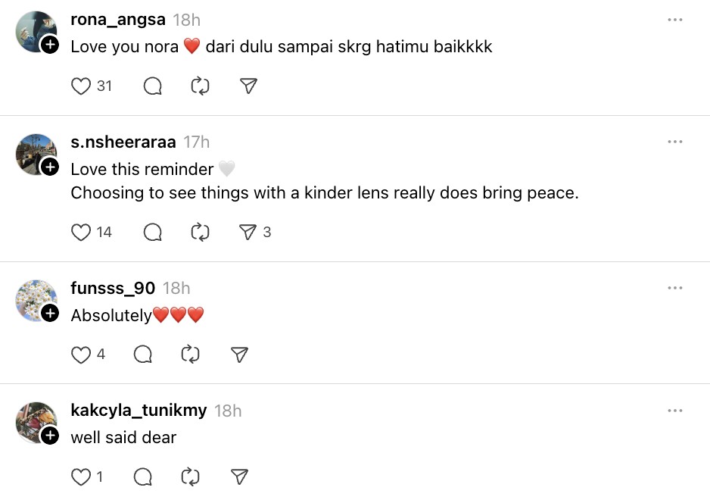The width and height of the screenshot is (710, 503).
Task: Click funsss_90's flower profile picture
Action: (35, 299)
